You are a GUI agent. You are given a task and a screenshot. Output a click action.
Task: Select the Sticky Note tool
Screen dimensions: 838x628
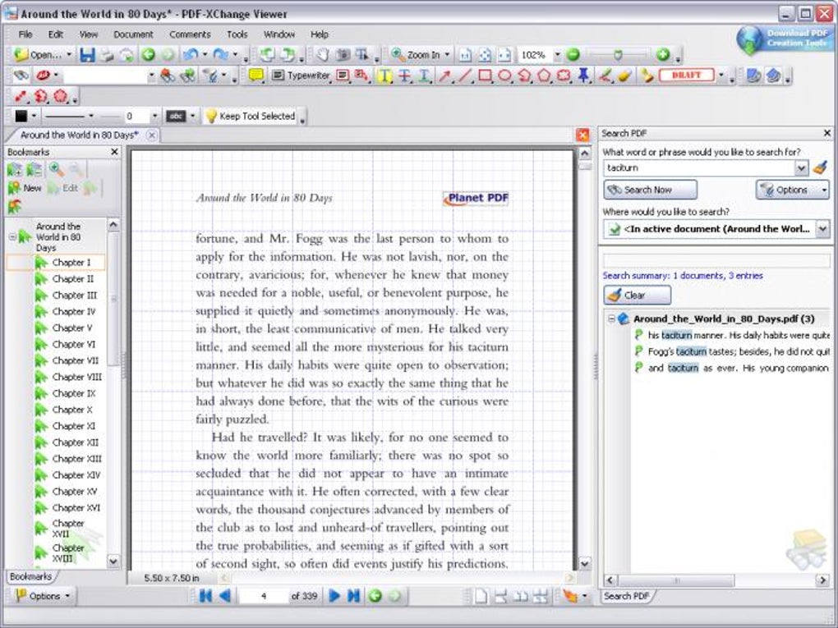coord(256,76)
